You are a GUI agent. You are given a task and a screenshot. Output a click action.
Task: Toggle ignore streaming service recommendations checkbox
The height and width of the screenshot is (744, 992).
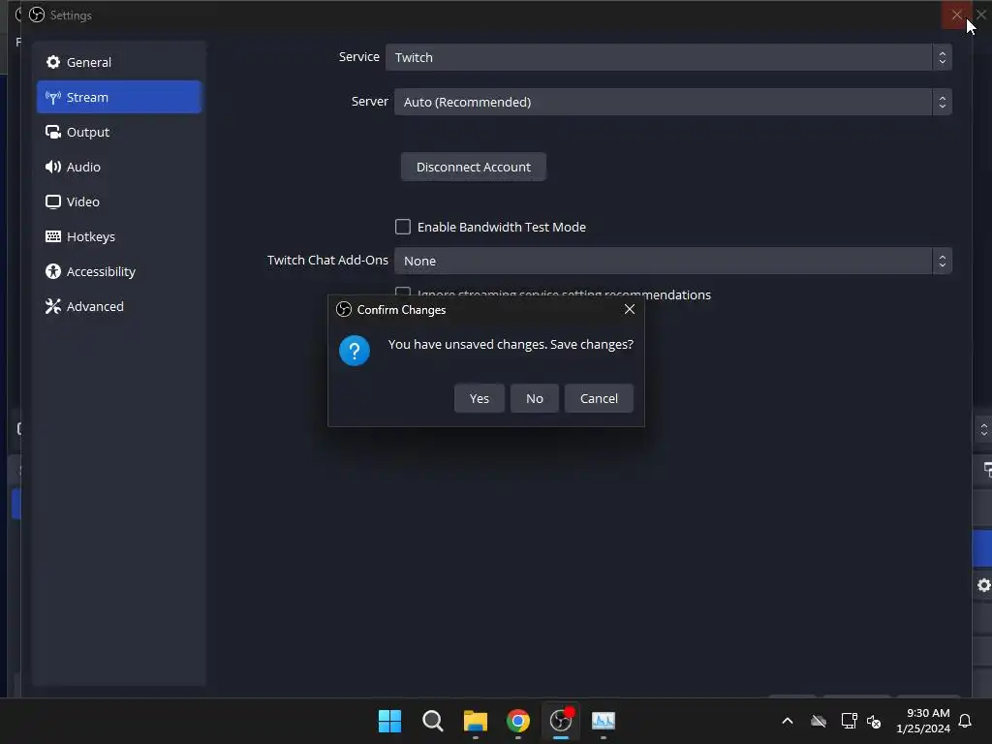pos(403,293)
